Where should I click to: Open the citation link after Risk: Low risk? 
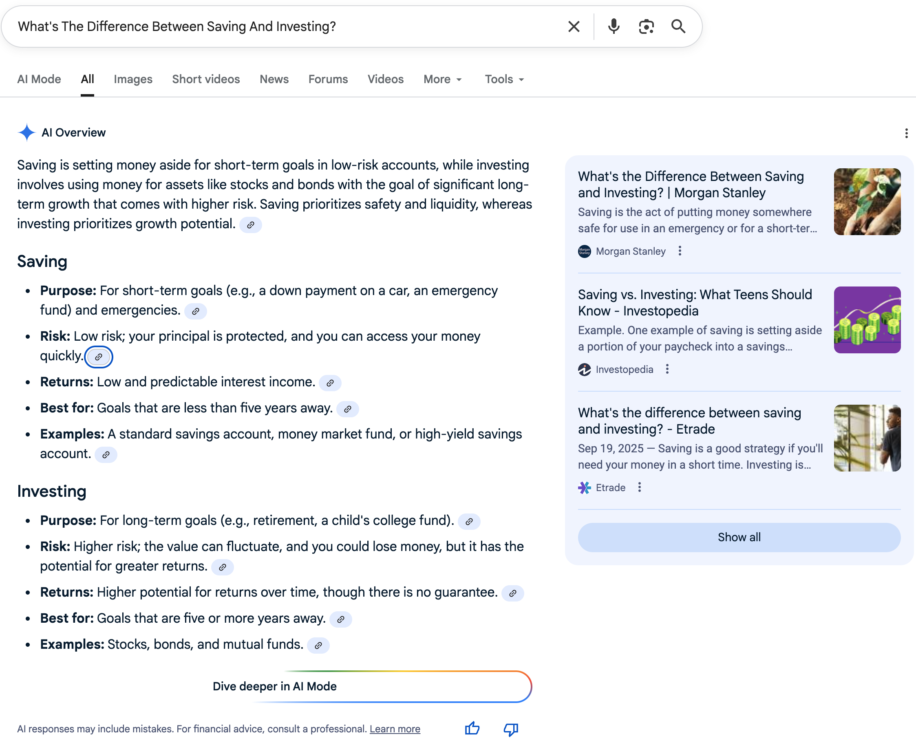click(99, 357)
